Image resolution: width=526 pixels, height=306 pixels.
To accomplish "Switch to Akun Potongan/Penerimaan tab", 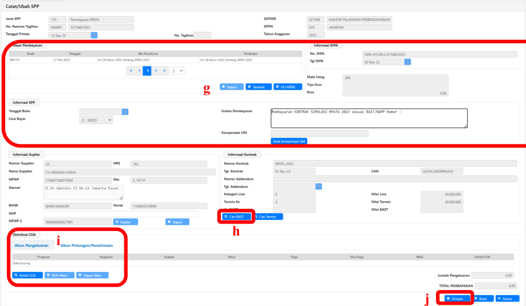I will click(x=87, y=246).
